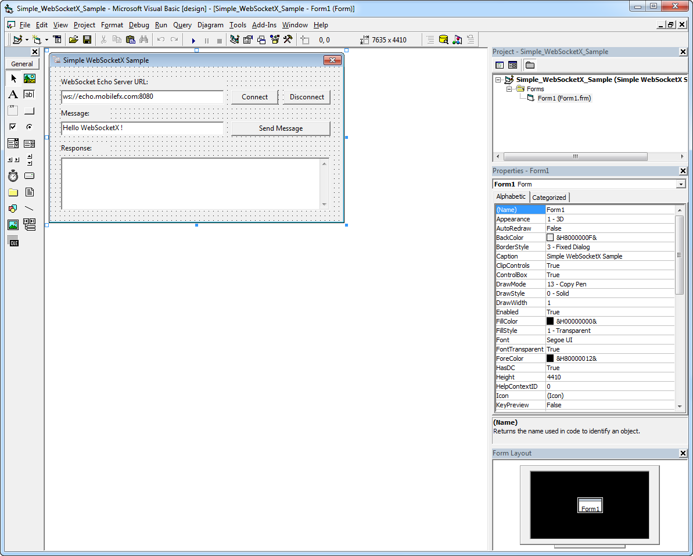Collapse the Forms folder node
Viewport: 693px width, 556px height.
(x=509, y=89)
